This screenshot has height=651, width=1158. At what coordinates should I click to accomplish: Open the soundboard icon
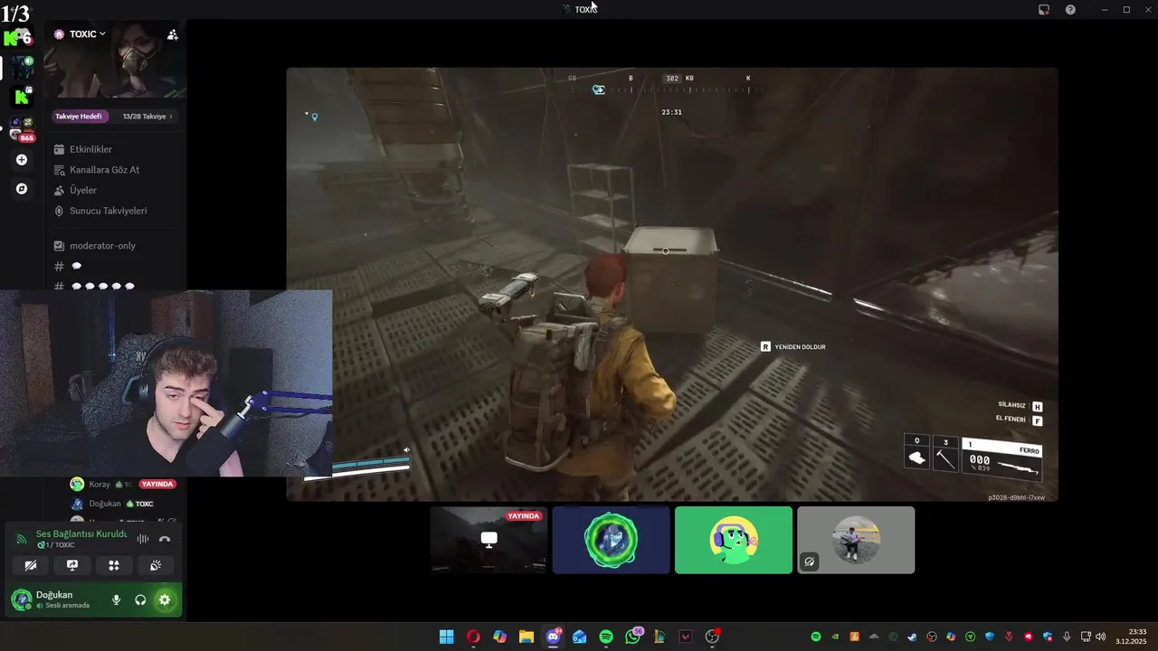[156, 565]
